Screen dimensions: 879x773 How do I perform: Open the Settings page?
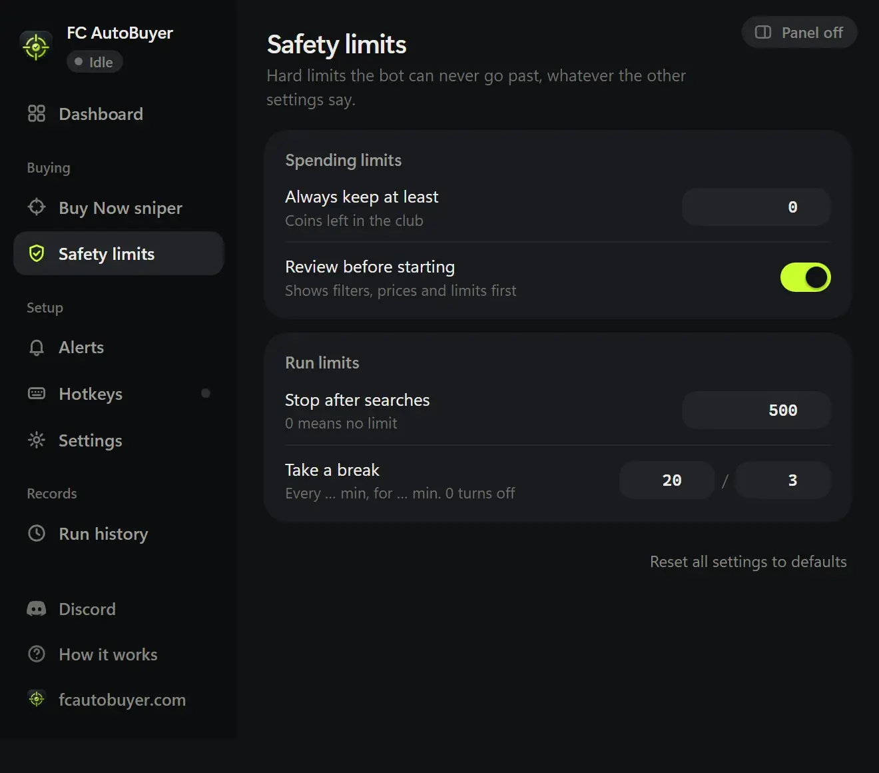[x=119, y=440]
